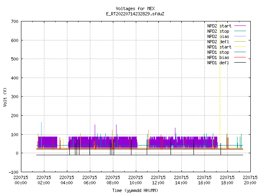Click the green NPD2 stop legend line
This screenshot has width=258, height=194.
tap(240, 31)
